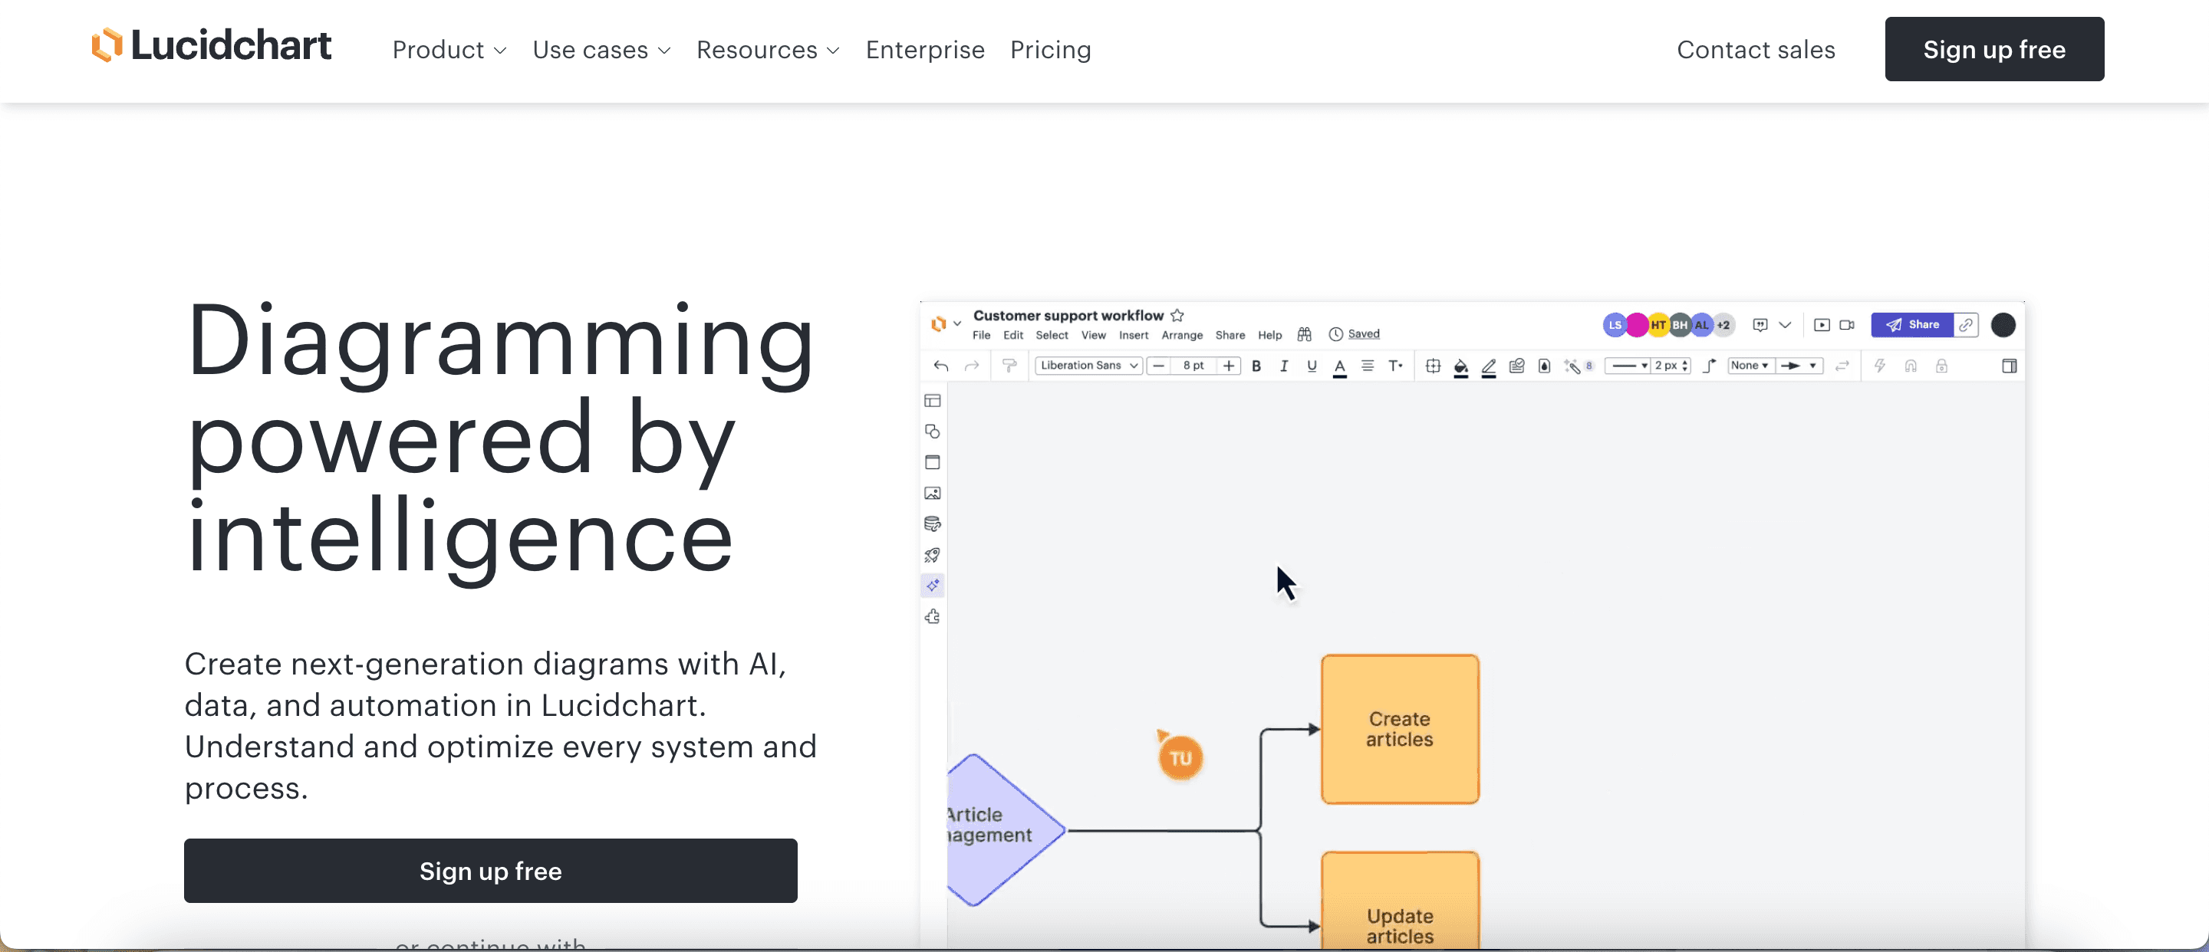Screen dimensions: 2209x952
Task: Open the File menu in the editor
Action: coord(981,335)
